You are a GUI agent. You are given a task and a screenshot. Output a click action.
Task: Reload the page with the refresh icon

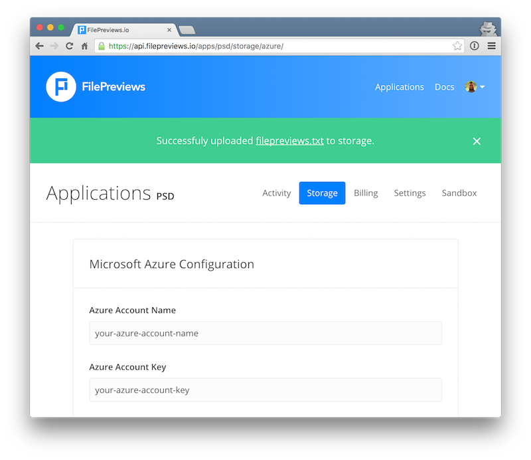[x=70, y=46]
